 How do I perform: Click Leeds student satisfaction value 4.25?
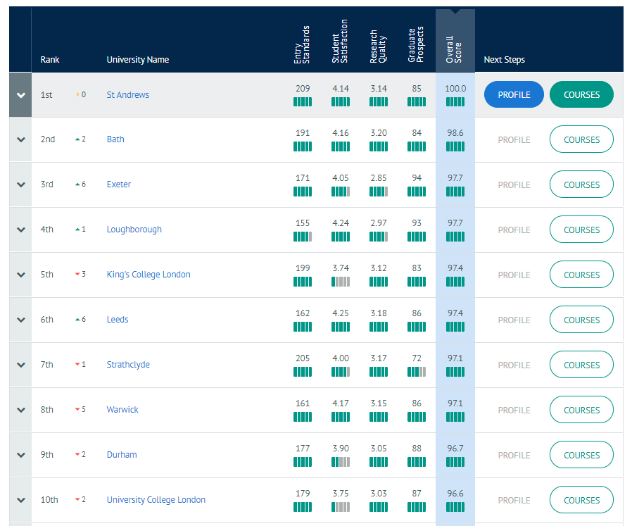pyautogui.click(x=341, y=313)
